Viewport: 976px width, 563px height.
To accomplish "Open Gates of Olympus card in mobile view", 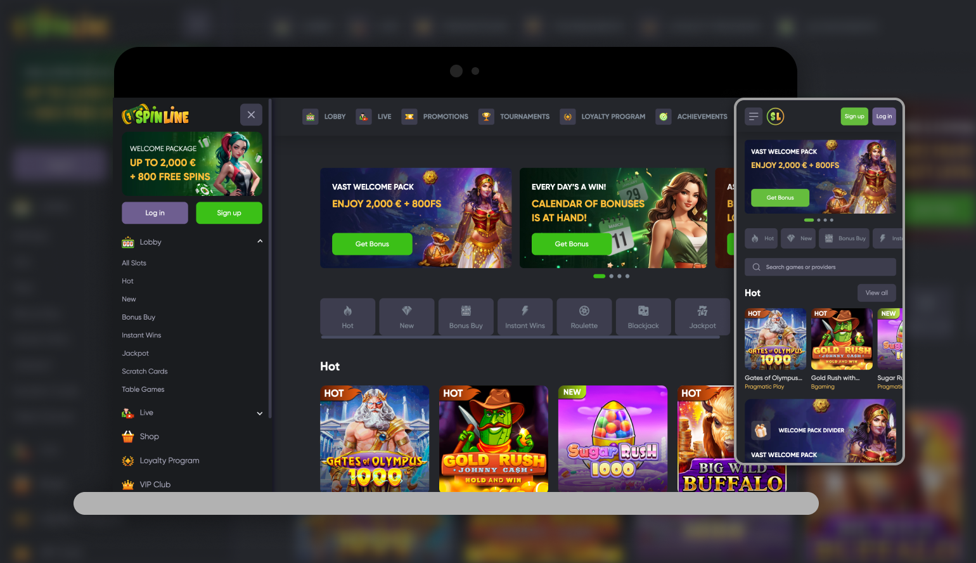I will point(775,339).
